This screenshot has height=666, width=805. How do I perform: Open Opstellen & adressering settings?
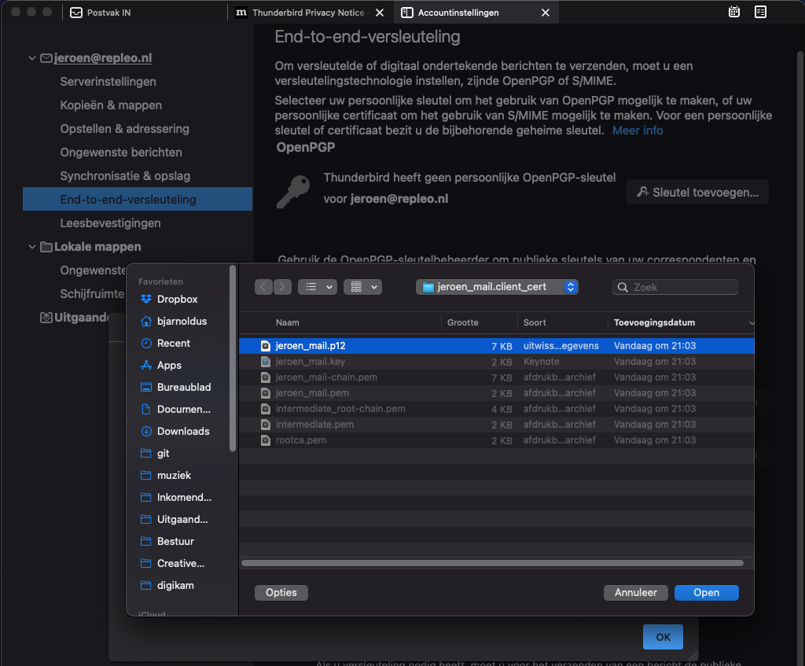tap(125, 129)
